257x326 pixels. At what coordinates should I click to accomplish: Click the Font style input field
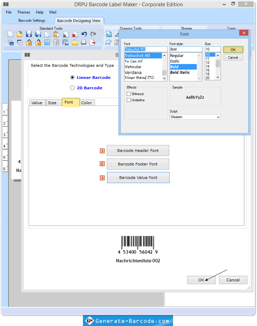186,49
